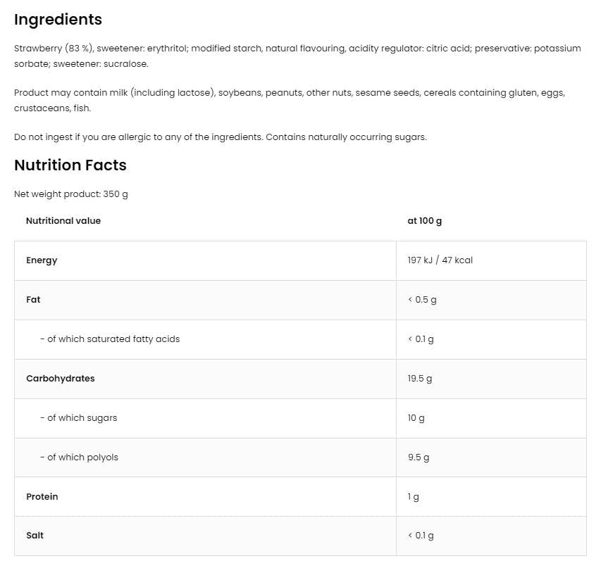
Task: Click the Nutrition Facts heading
Action: [x=70, y=165]
